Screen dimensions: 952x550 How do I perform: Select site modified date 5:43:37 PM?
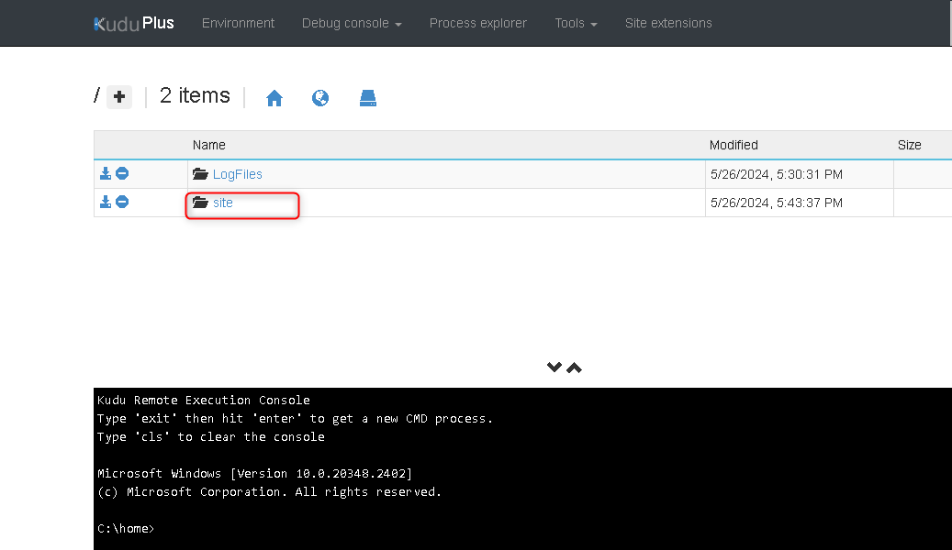point(777,203)
